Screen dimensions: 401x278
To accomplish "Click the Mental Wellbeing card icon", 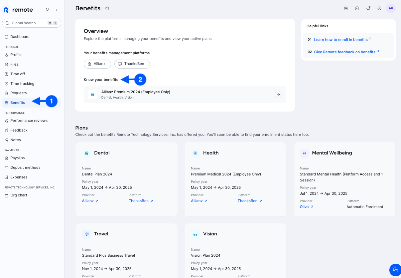I will tap(304, 153).
